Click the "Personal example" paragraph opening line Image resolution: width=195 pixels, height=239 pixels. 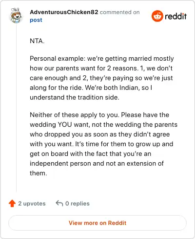pyautogui.click(x=102, y=59)
